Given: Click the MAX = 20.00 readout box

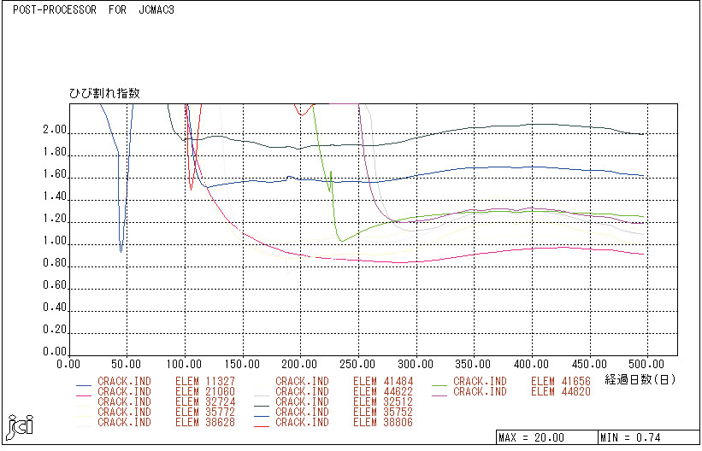Looking at the screenshot, I should pos(547,437).
